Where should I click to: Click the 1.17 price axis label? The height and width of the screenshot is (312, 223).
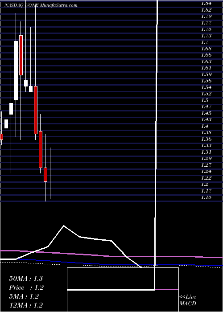[x=206, y=191]
